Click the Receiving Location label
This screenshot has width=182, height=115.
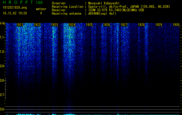pyautogui.click(x=67, y=7)
